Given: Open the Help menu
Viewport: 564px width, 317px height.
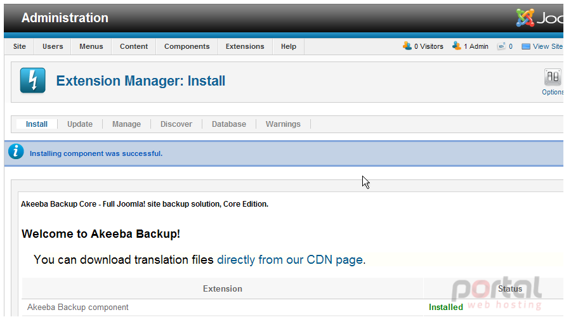Looking at the screenshot, I should (x=289, y=46).
